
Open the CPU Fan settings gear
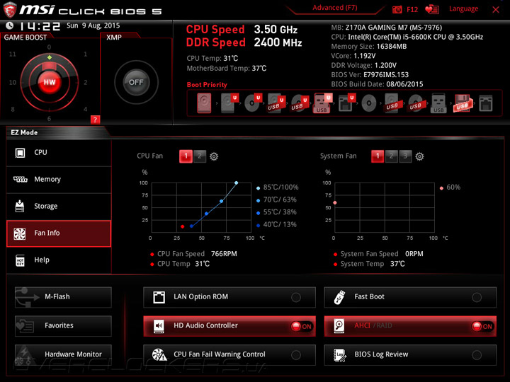coord(214,156)
